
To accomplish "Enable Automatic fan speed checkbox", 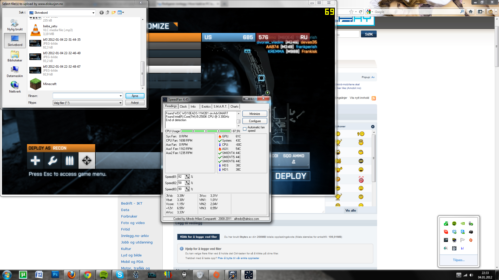I will [245, 129].
